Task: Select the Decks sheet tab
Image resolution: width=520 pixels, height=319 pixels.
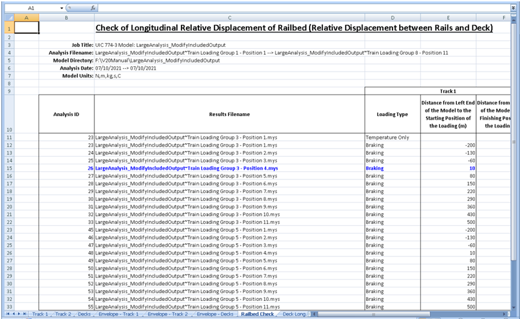Action: click(84, 314)
